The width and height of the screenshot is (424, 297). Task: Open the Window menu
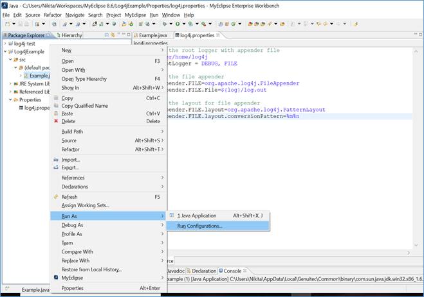pyautogui.click(x=171, y=15)
